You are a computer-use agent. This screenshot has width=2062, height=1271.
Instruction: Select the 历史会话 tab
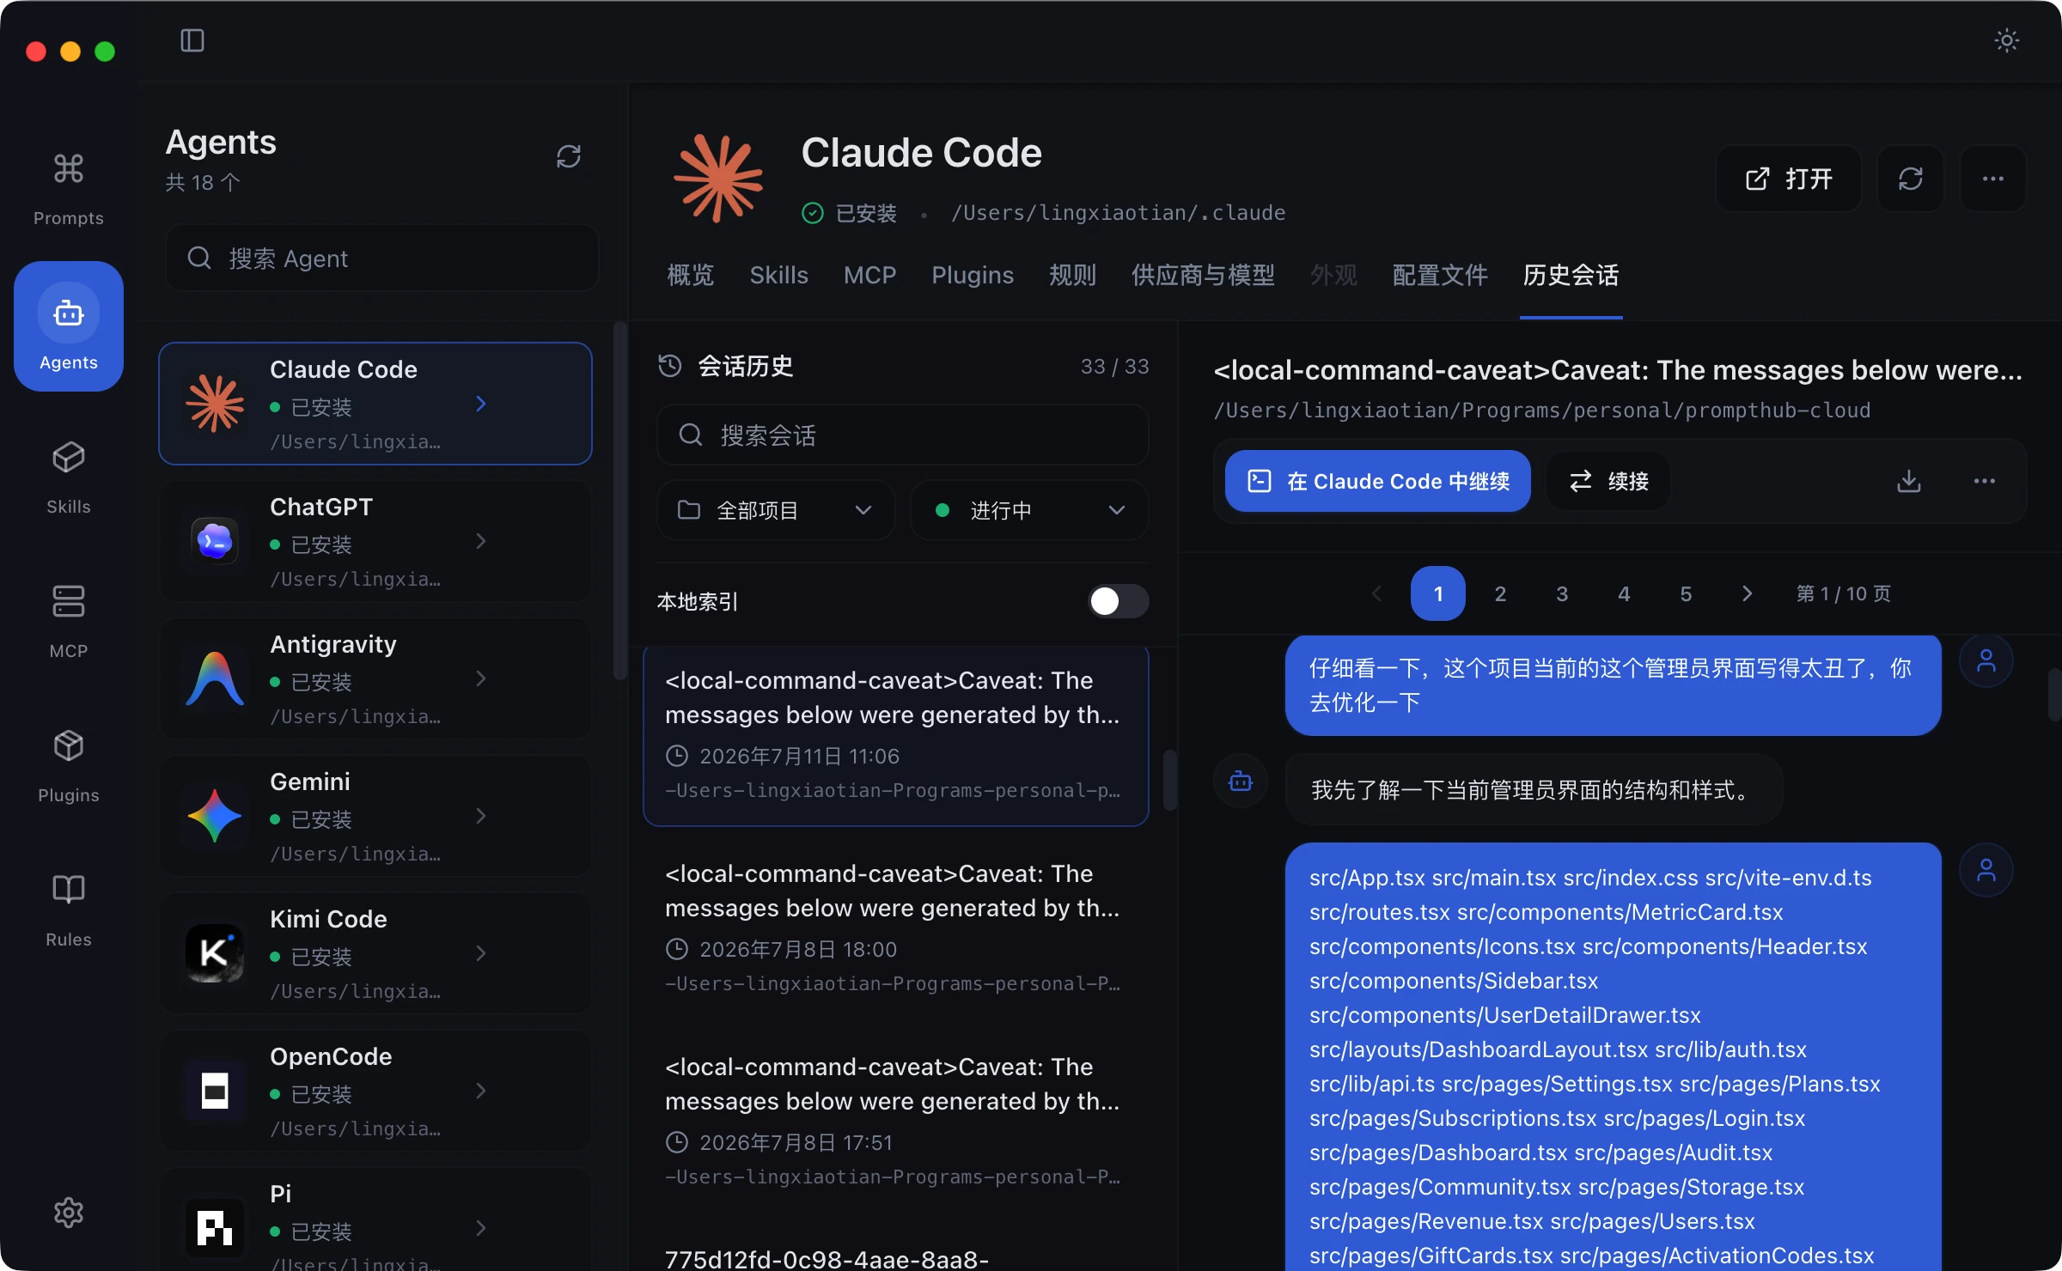tap(1571, 275)
